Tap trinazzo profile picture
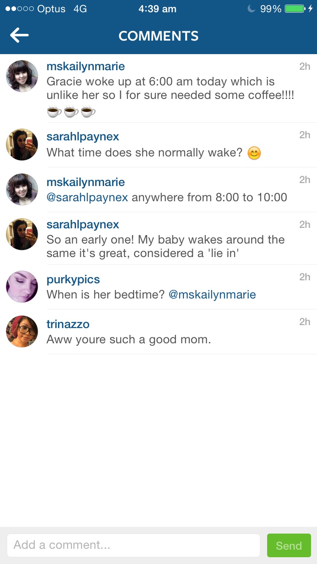Screen dimensions: 317x564 (22, 331)
